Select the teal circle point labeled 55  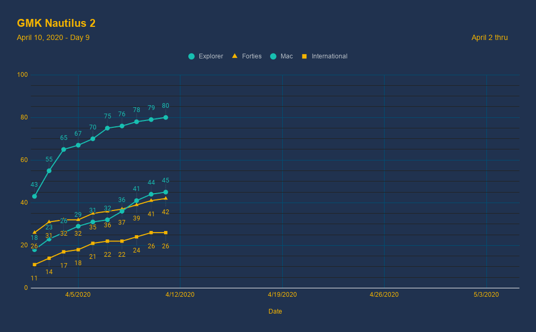[x=49, y=170]
